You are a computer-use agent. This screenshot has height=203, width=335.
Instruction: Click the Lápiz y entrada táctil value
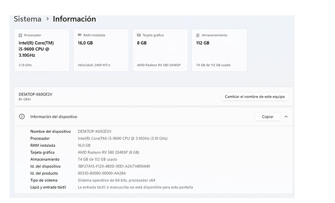click(x=135, y=187)
